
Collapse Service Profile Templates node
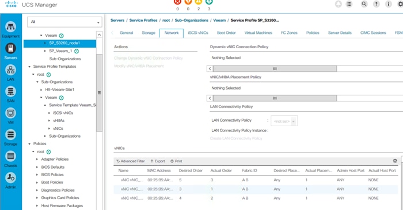(x=29, y=67)
